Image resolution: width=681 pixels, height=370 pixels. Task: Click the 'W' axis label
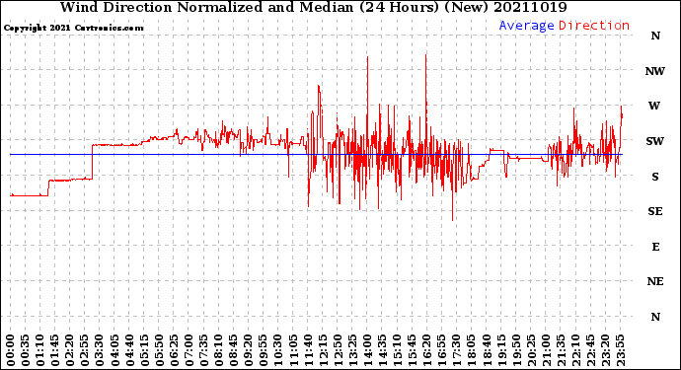654,106
